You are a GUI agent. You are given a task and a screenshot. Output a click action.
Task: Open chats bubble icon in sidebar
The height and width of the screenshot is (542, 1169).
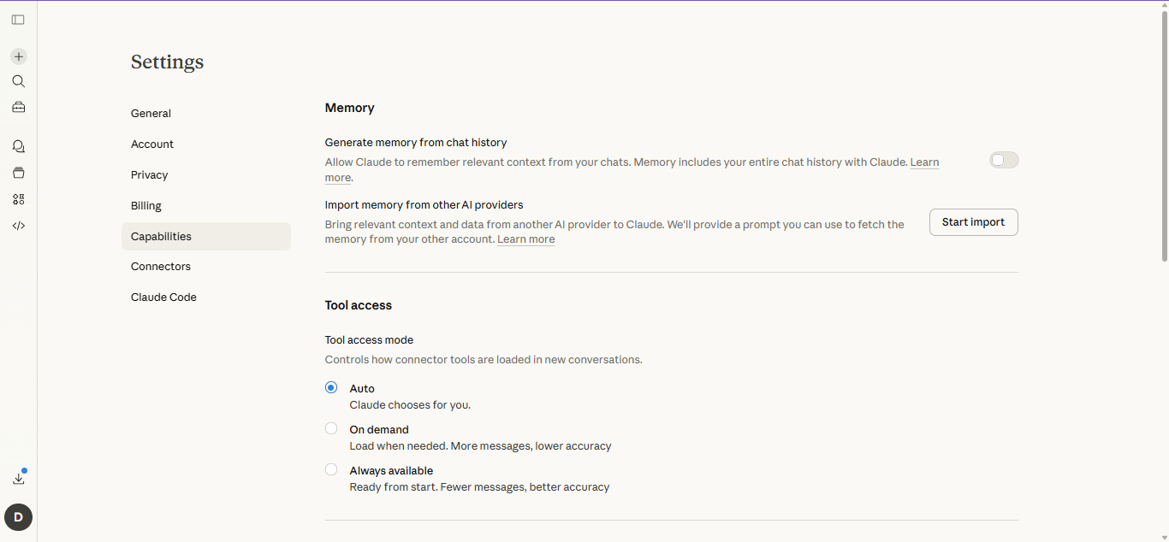[x=19, y=146]
